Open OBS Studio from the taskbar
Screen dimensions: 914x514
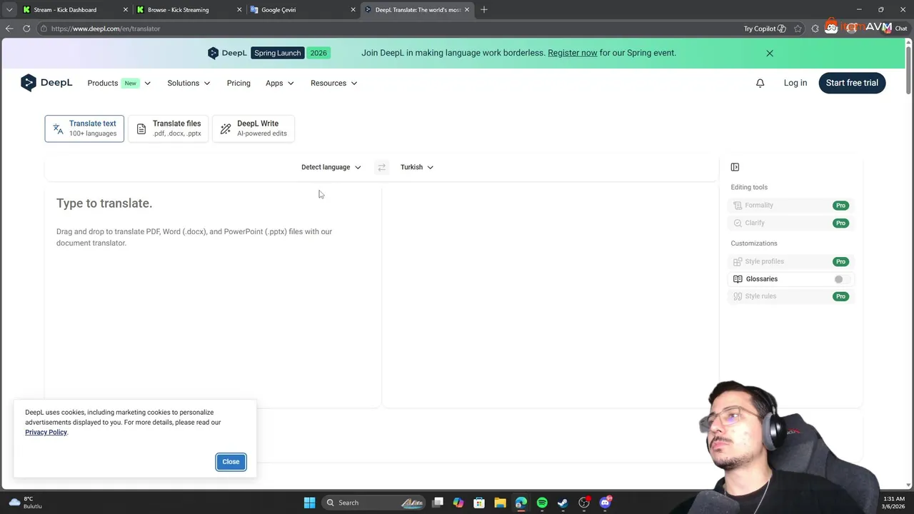584,503
